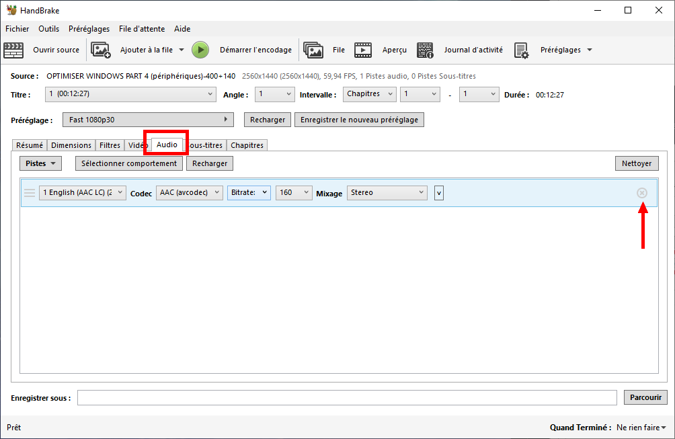Click the Nettoyer button
Image resolution: width=675 pixels, height=439 pixels.
coord(637,163)
